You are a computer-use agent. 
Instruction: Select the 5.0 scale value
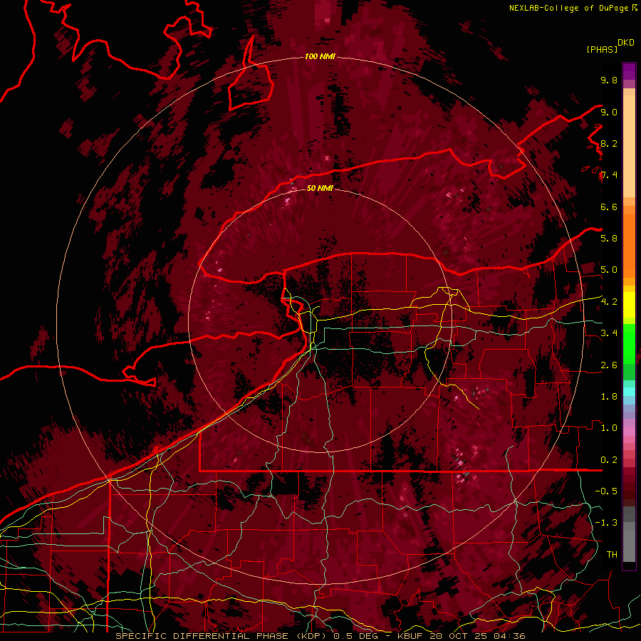(x=609, y=270)
